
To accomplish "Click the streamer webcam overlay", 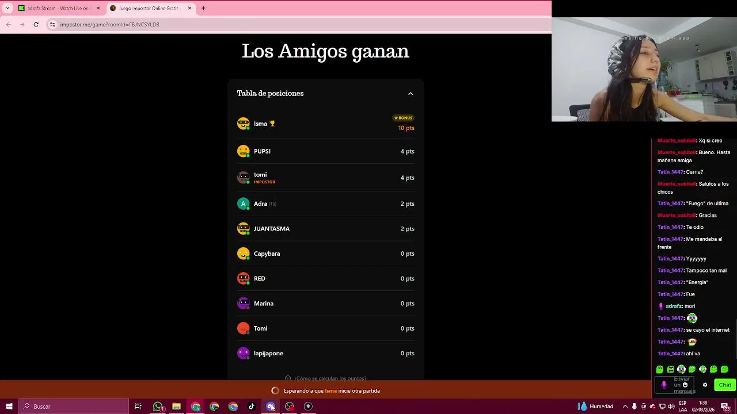I will pos(644,70).
